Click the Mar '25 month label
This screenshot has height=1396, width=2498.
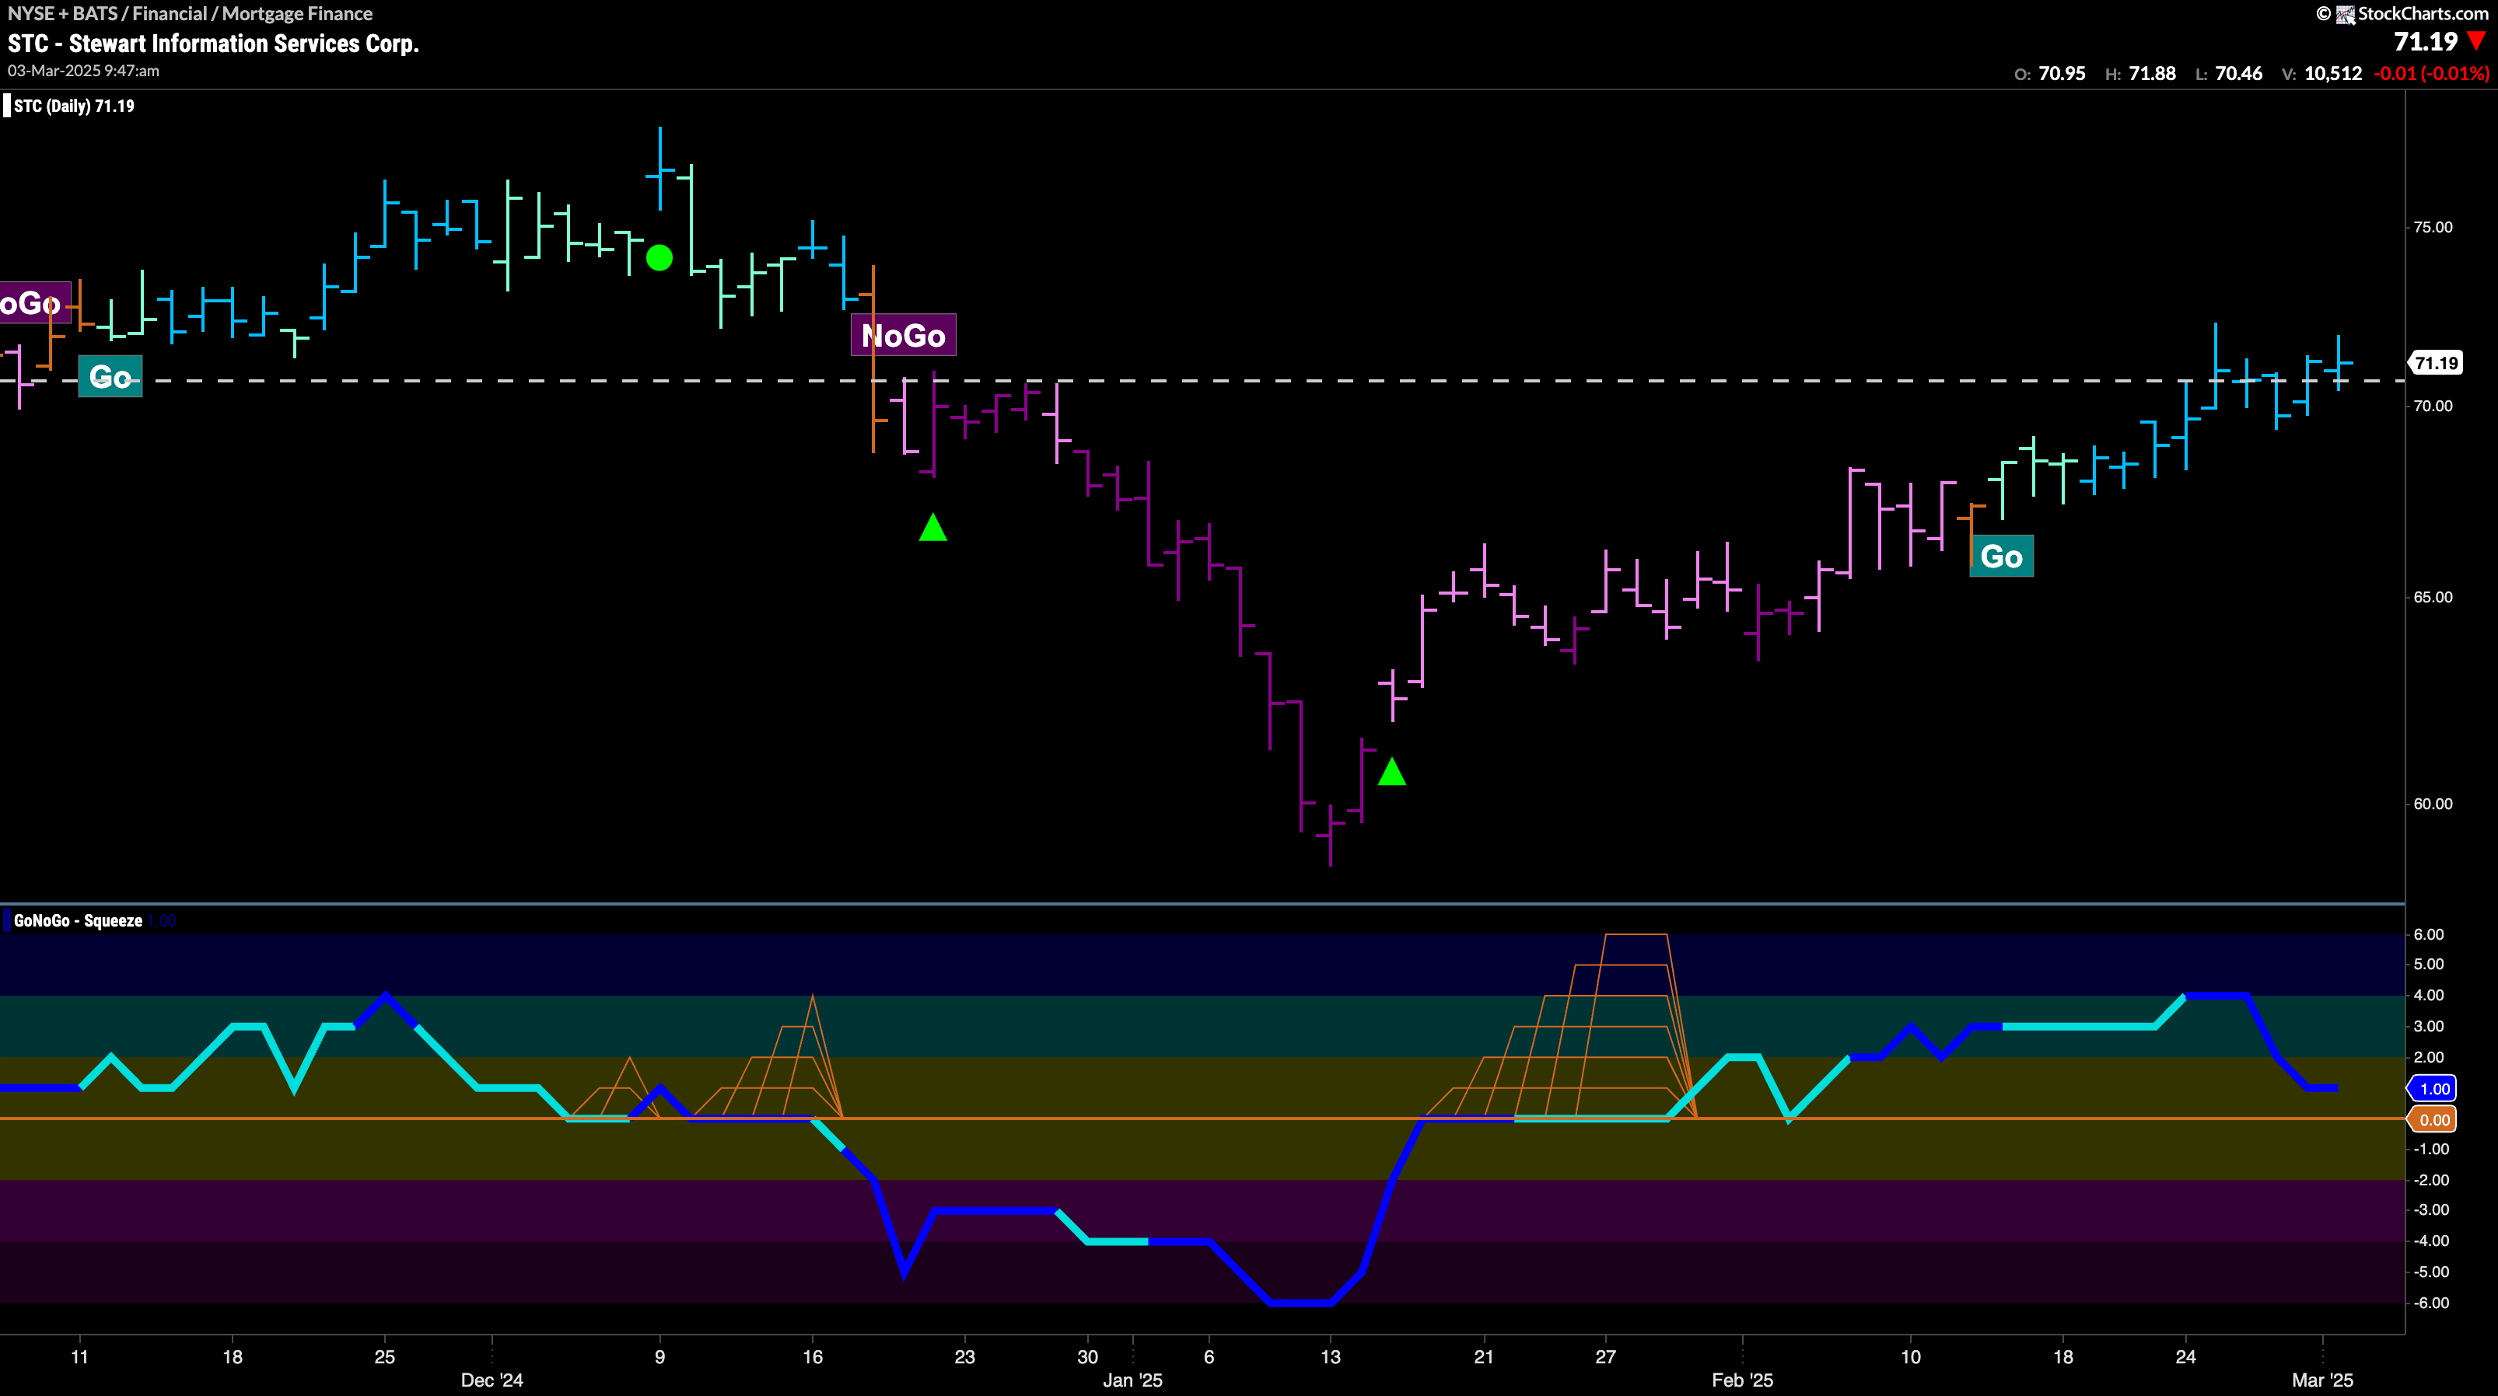[x=2321, y=1380]
